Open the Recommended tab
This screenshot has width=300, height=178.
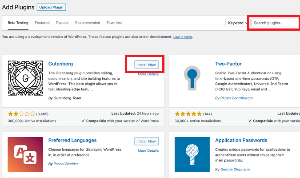(x=88, y=23)
